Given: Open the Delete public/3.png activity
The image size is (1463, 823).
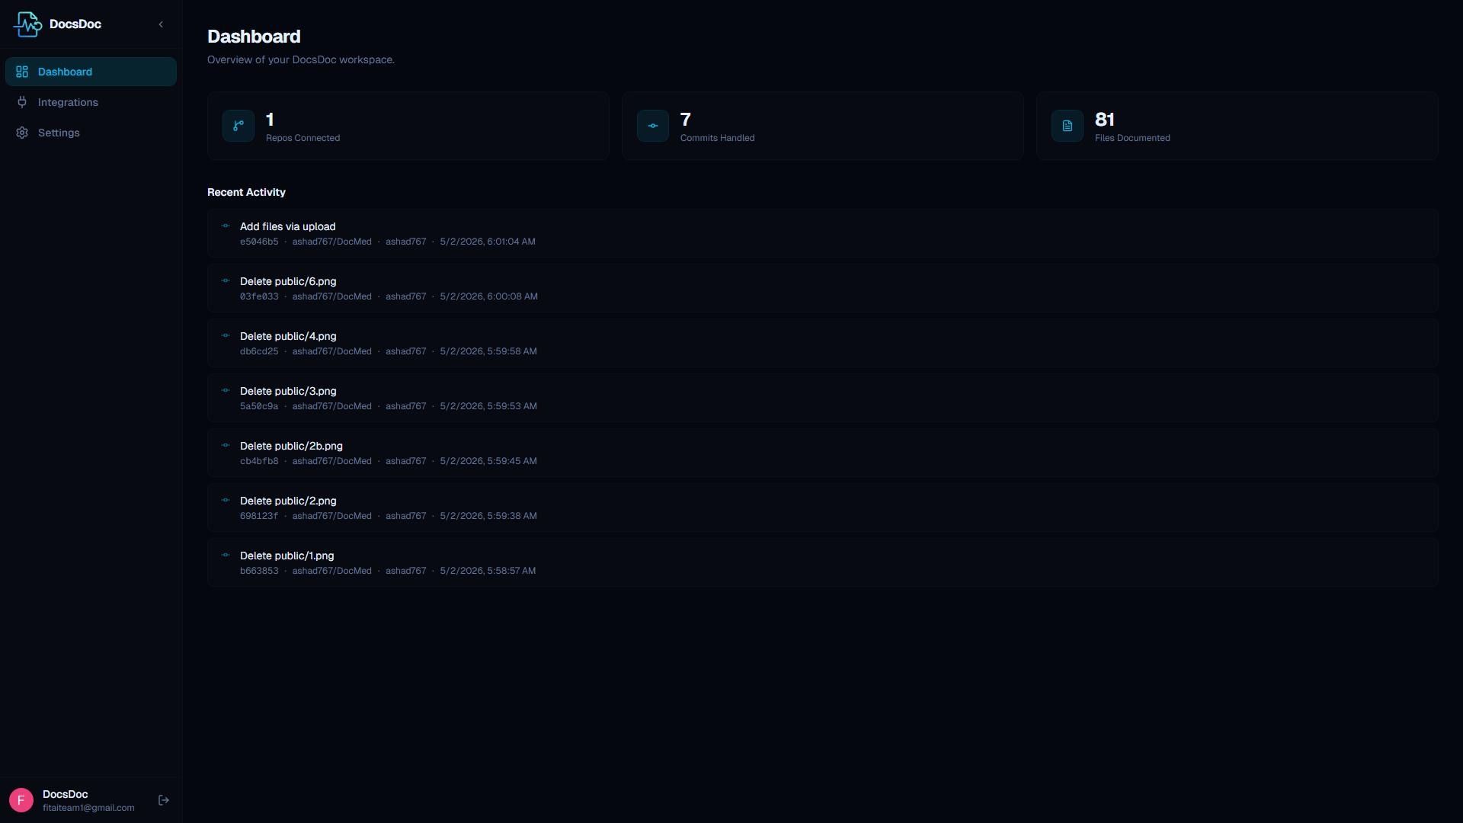Looking at the screenshot, I should [x=822, y=398].
